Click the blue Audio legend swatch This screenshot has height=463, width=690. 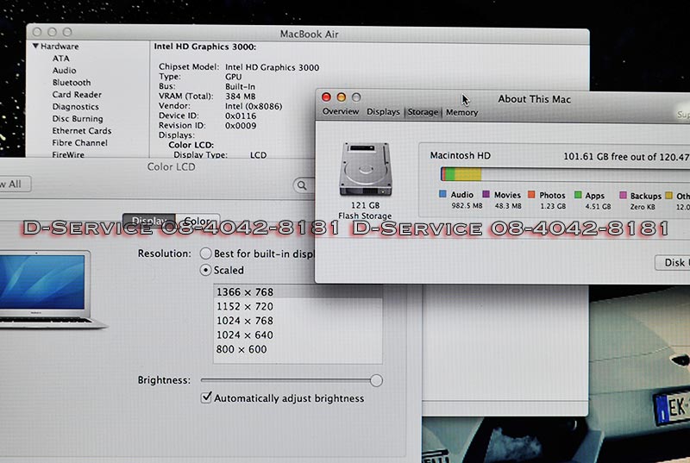click(x=442, y=194)
